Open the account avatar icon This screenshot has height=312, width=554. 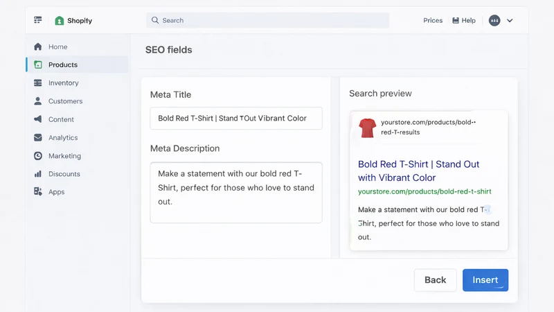pos(494,21)
